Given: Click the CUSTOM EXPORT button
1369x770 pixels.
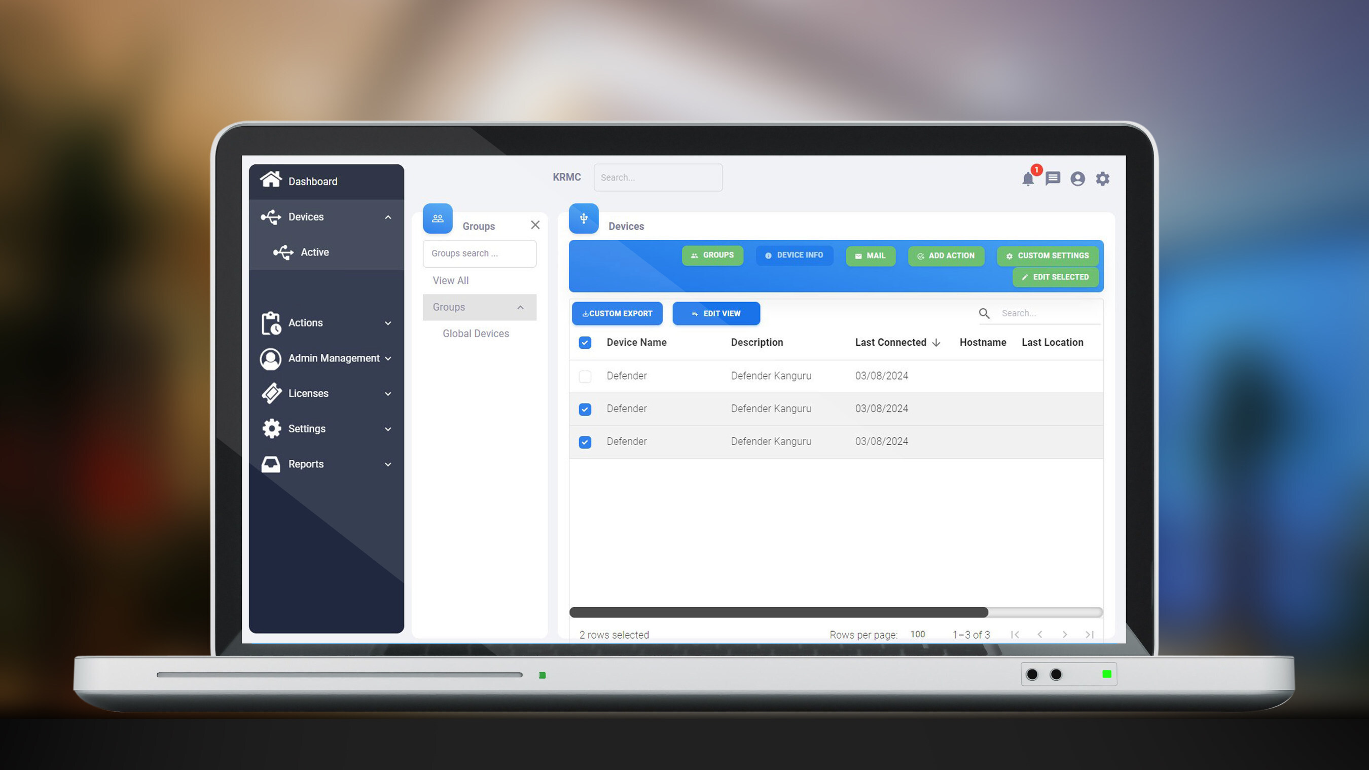Looking at the screenshot, I should point(618,313).
